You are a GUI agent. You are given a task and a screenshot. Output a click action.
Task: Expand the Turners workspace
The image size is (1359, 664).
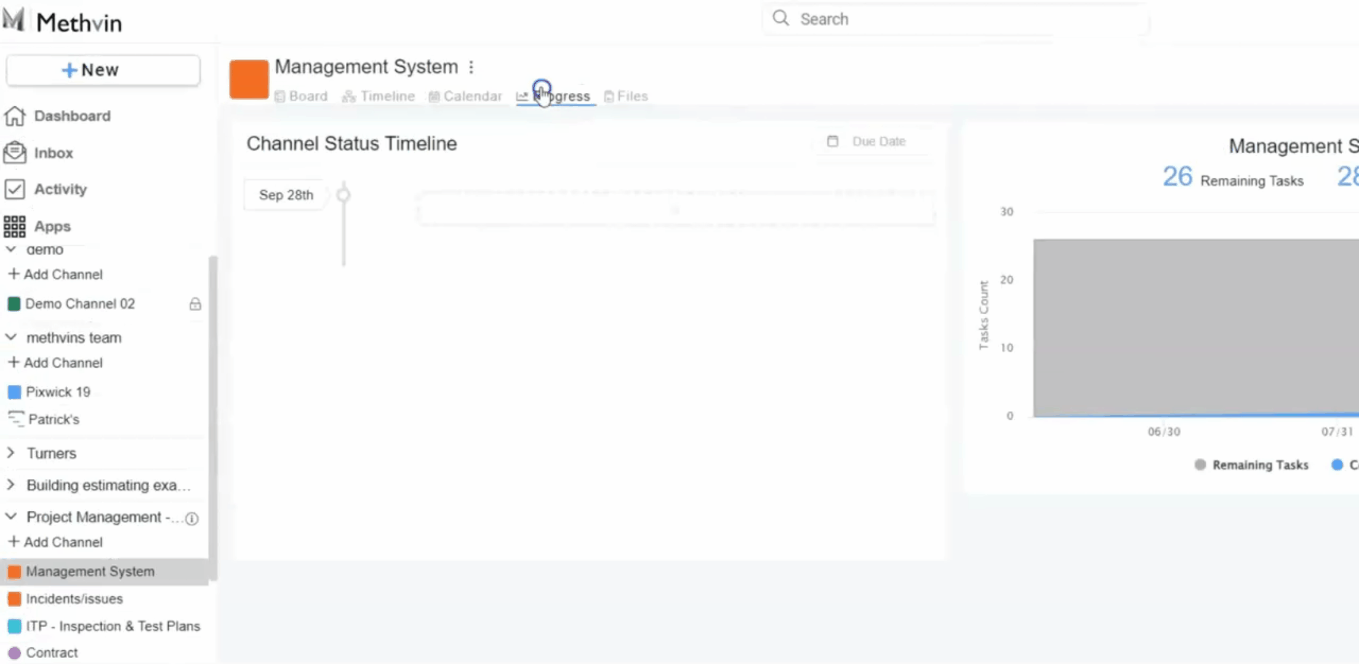pos(11,453)
